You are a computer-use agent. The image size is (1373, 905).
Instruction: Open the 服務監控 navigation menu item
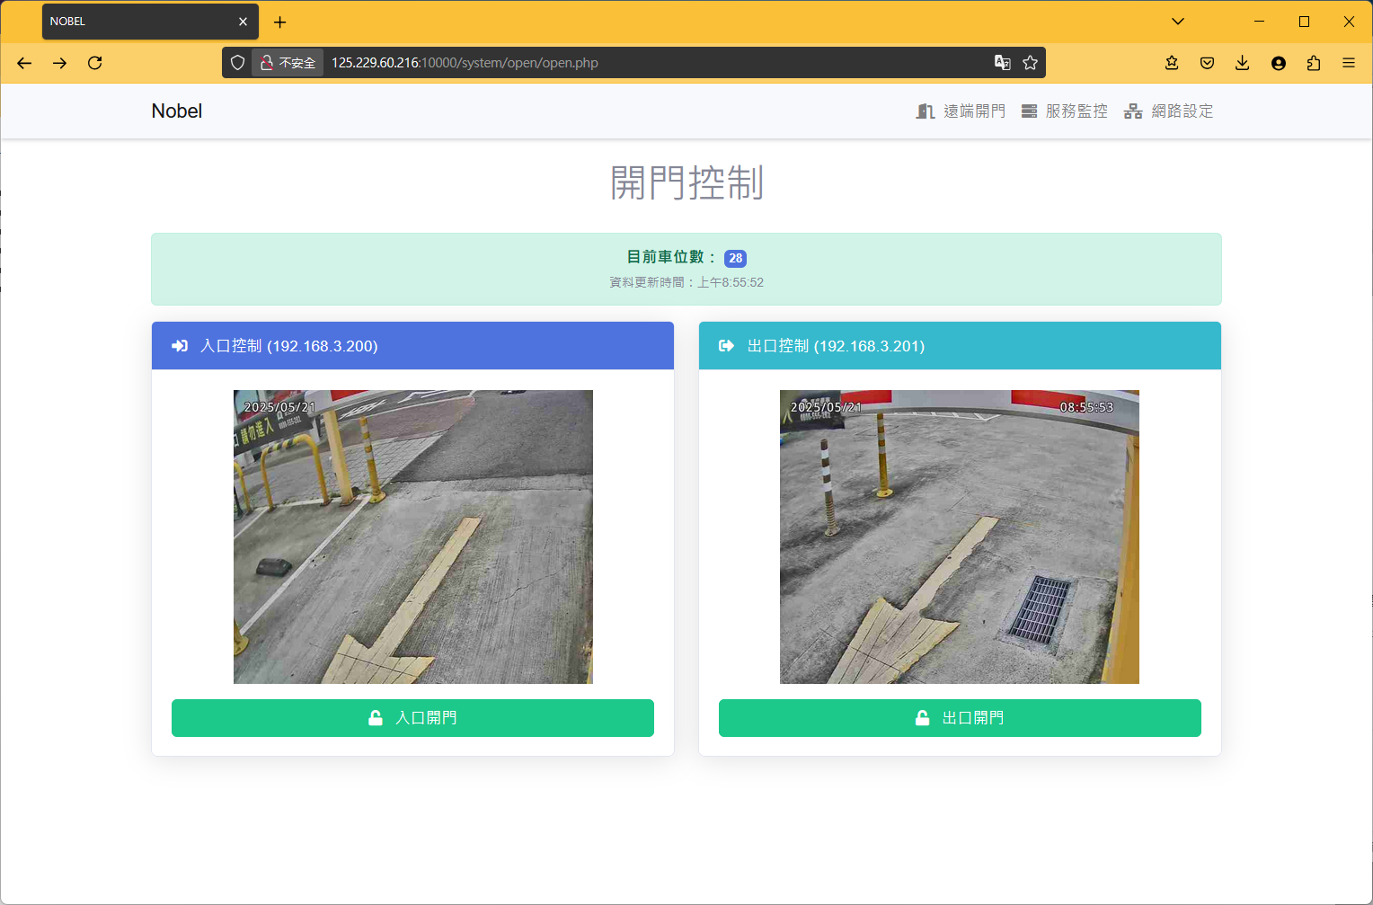1065,111
